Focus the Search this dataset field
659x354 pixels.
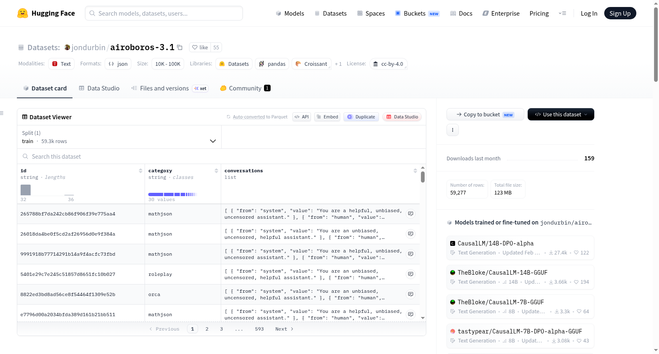coord(222,156)
